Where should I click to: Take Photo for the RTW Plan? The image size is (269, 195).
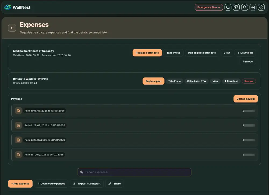pos(174,81)
